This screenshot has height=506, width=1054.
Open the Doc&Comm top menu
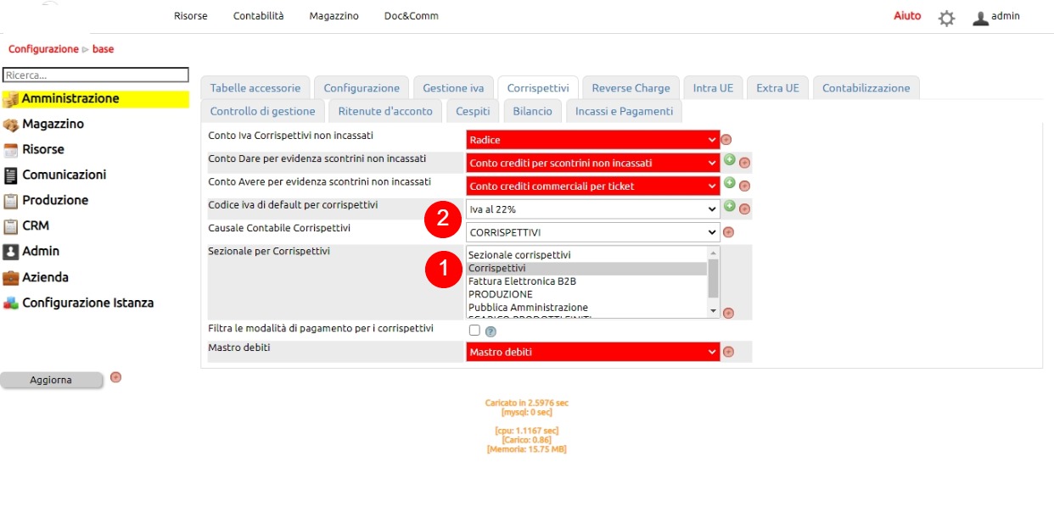click(412, 16)
